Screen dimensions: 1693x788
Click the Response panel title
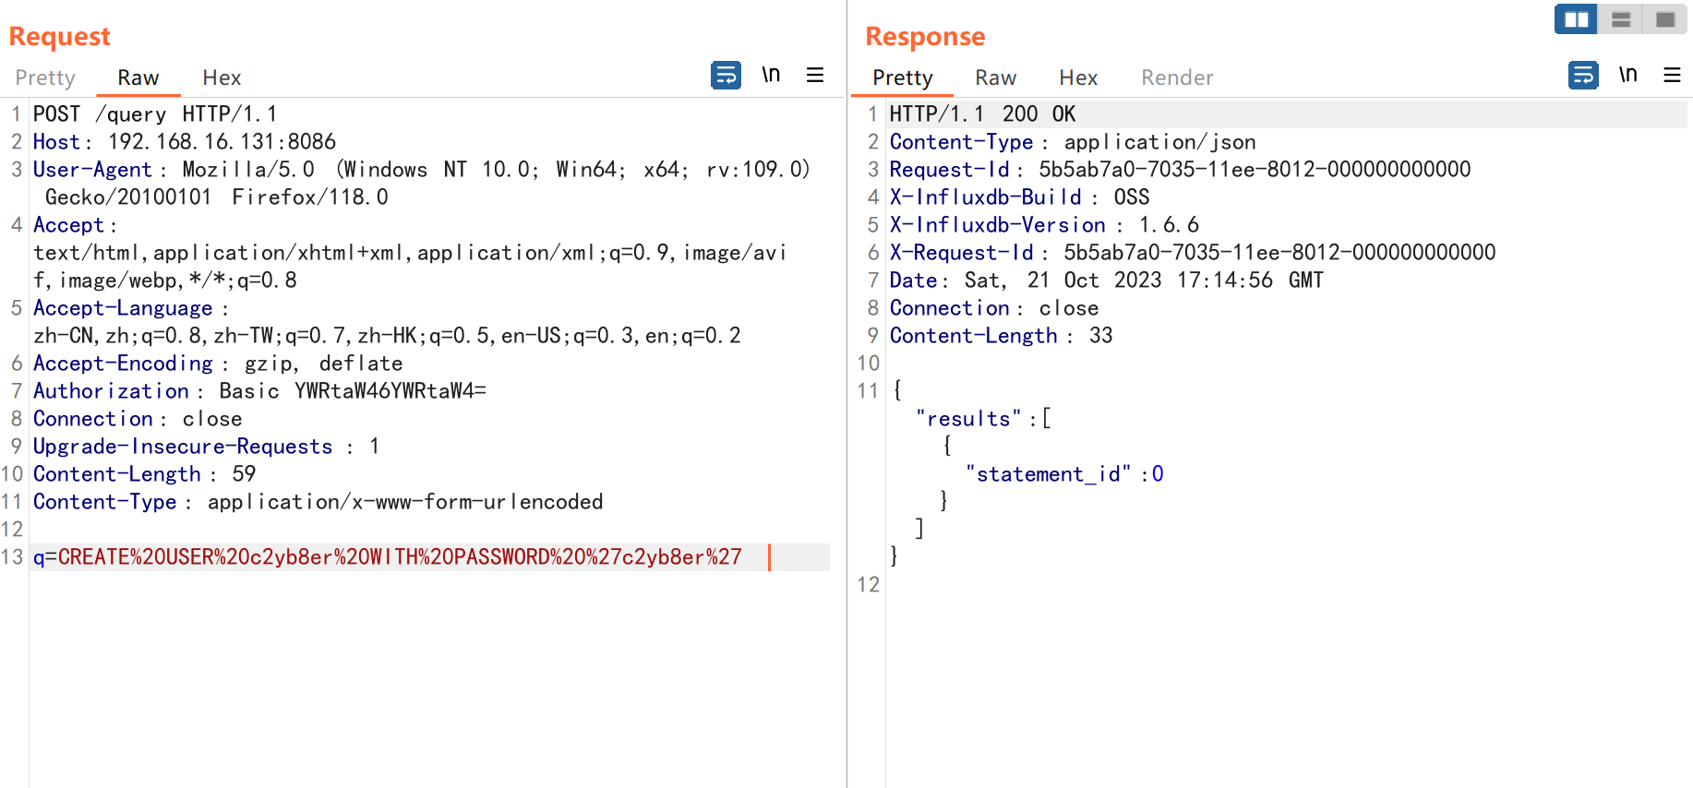pos(925,36)
